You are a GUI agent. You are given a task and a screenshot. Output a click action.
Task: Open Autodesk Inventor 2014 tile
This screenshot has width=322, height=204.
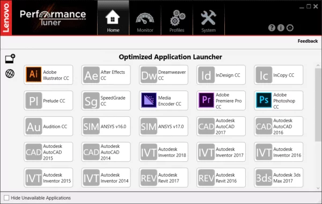(x=106, y=178)
